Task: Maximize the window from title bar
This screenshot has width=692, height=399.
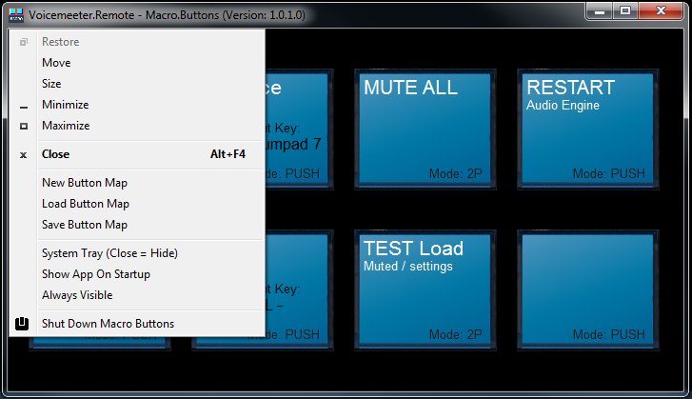Action: [625, 11]
